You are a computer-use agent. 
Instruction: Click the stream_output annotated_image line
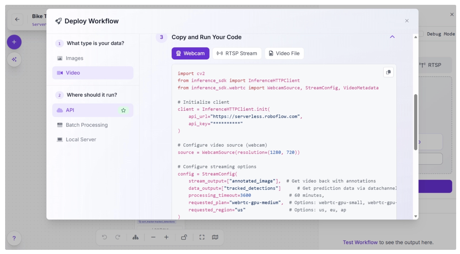(234, 181)
